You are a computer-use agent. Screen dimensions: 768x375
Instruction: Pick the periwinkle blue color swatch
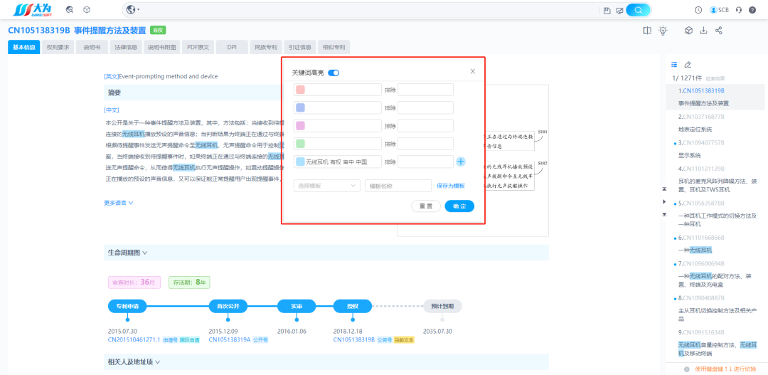(300, 108)
